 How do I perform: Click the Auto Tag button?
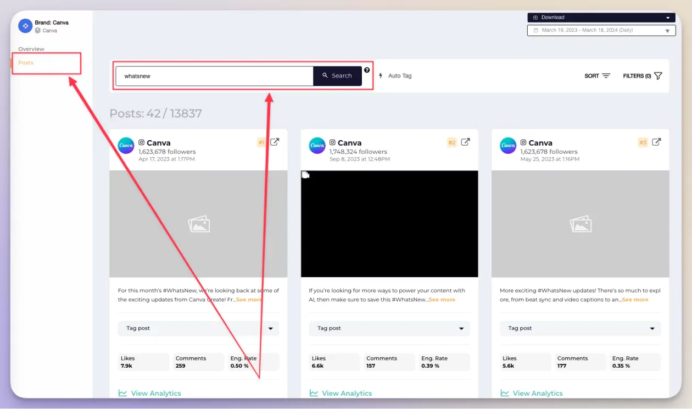(x=400, y=76)
